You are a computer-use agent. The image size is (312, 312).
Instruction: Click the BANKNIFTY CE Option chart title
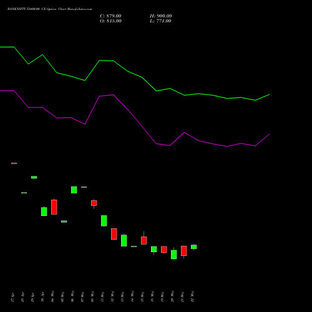pos(50,9)
